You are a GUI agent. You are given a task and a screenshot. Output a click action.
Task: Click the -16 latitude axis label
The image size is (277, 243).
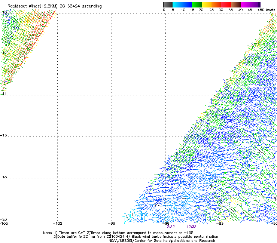[3, 135]
